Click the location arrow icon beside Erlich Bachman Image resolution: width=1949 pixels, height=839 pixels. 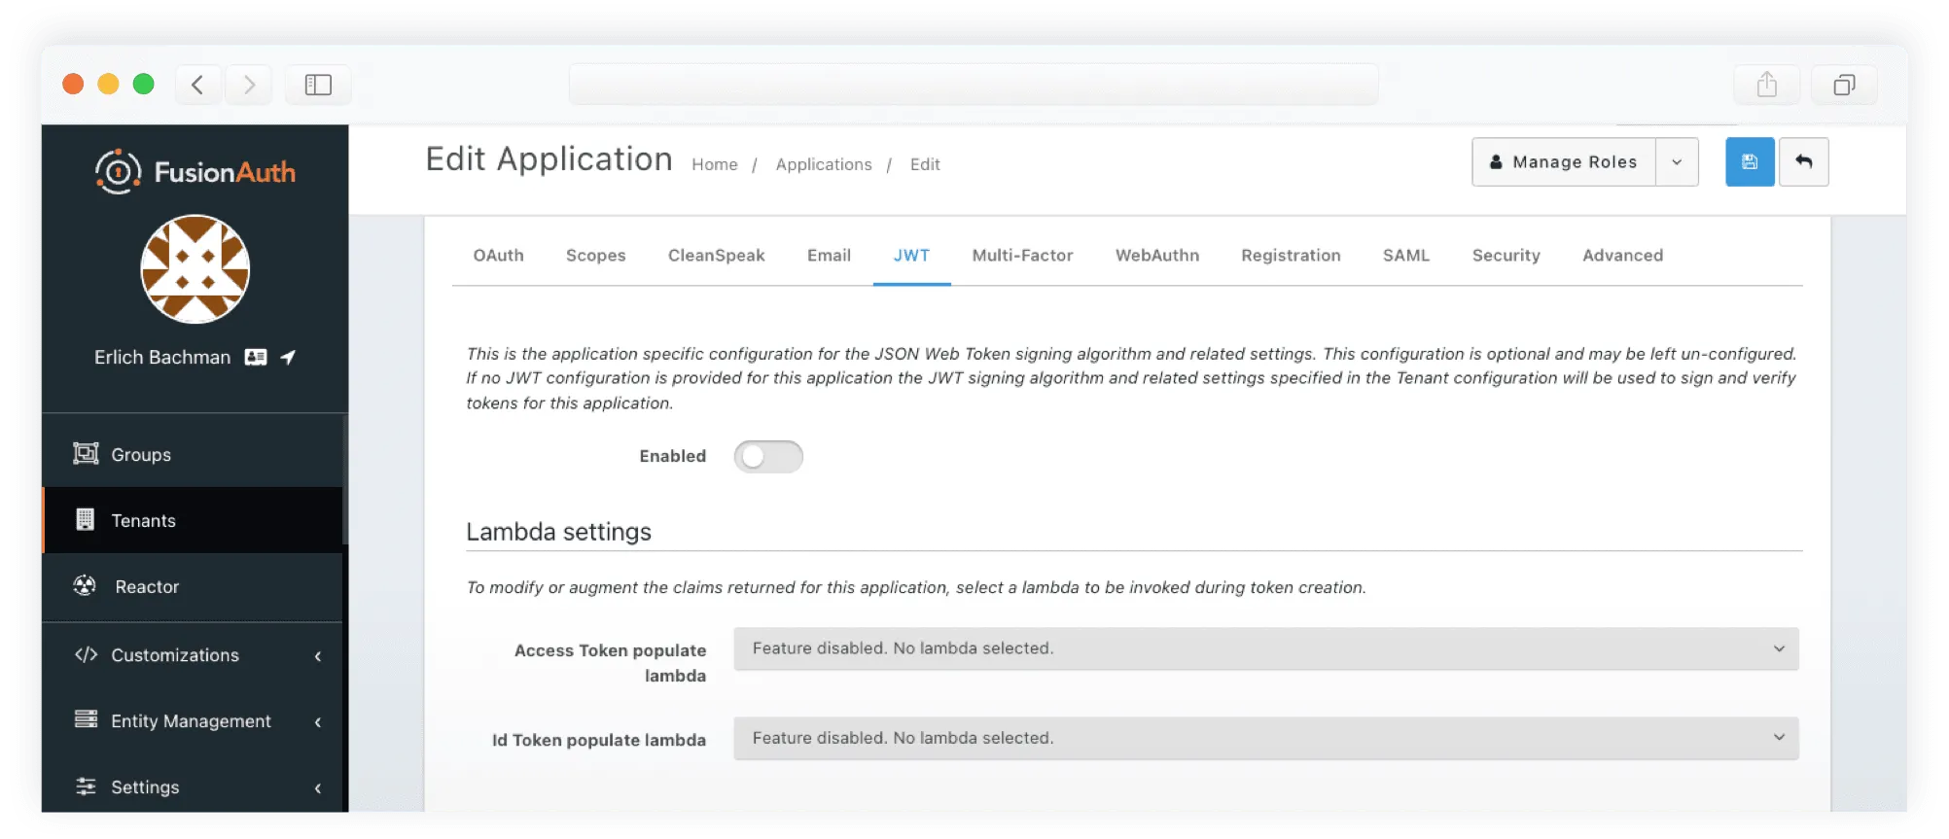point(288,357)
